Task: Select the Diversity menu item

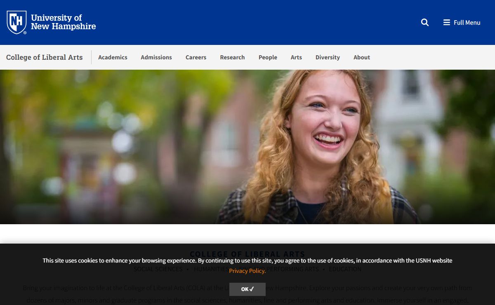Action: click(328, 57)
